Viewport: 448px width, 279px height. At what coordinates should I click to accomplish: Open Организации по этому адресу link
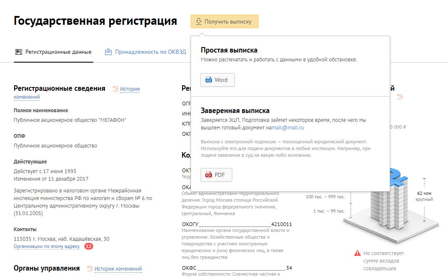[47, 246]
